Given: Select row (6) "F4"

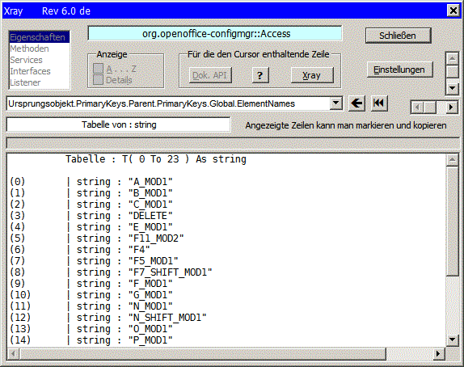Looking at the screenshot, I should tap(226, 250).
